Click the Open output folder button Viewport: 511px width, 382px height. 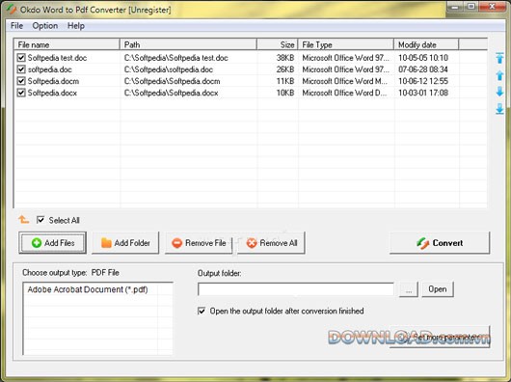[438, 289]
